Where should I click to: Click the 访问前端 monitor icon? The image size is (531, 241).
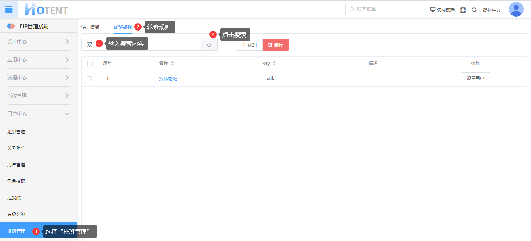click(433, 10)
